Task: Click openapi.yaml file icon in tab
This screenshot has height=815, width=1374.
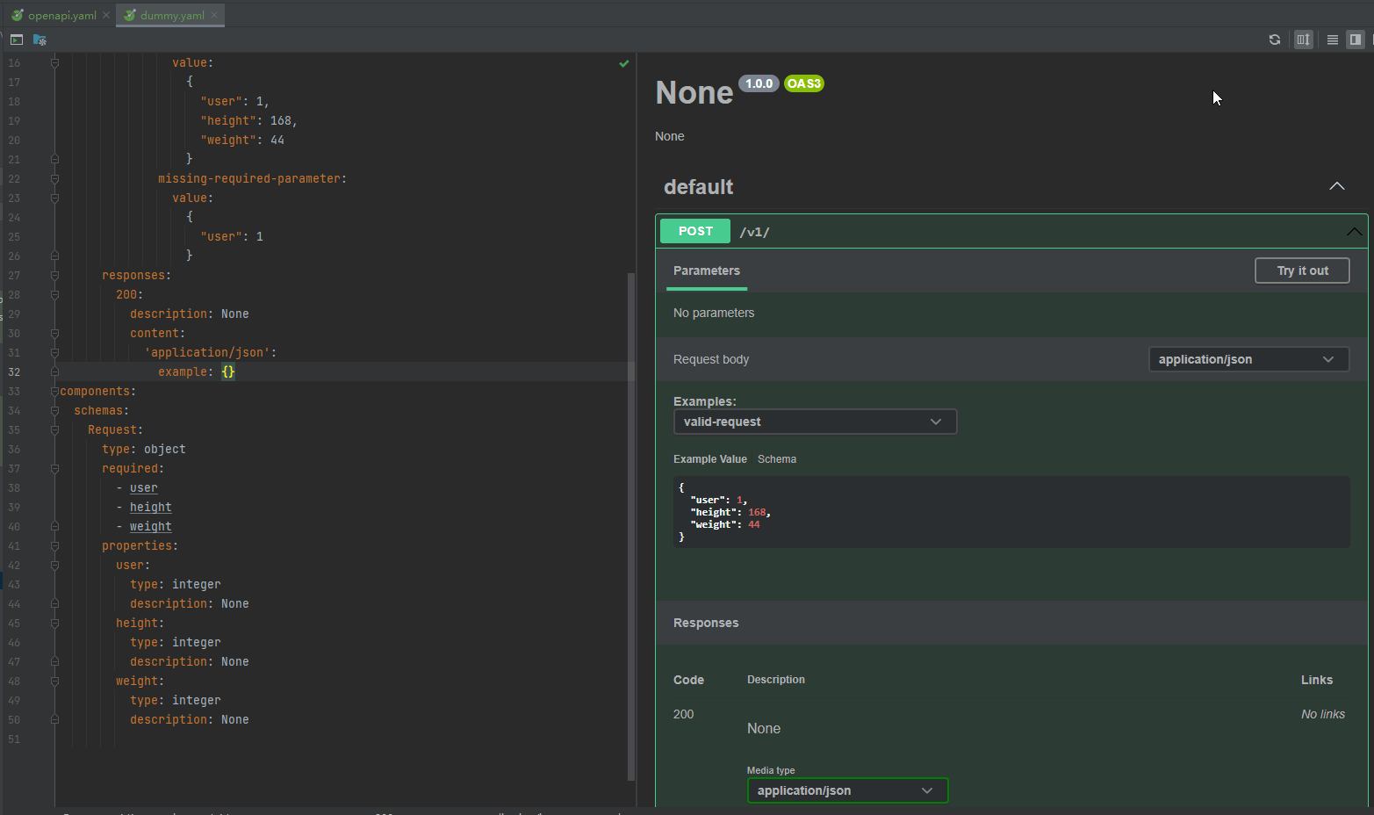Action: [17, 15]
